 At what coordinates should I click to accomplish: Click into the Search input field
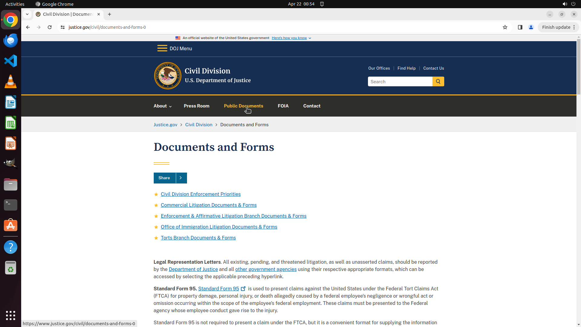tap(400, 81)
